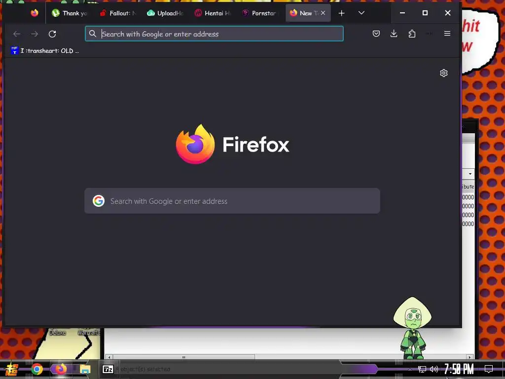Open the network tray icon

pyautogui.click(x=422, y=369)
